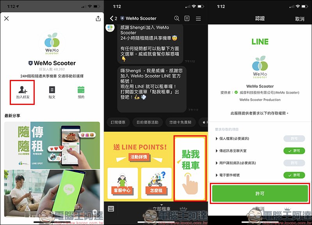Tap Wi-Fi icon in authorization screen status bar

click(x=298, y=6)
